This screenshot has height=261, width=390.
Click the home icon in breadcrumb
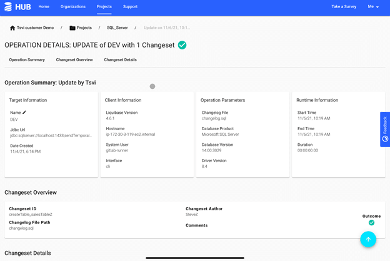coord(12,28)
